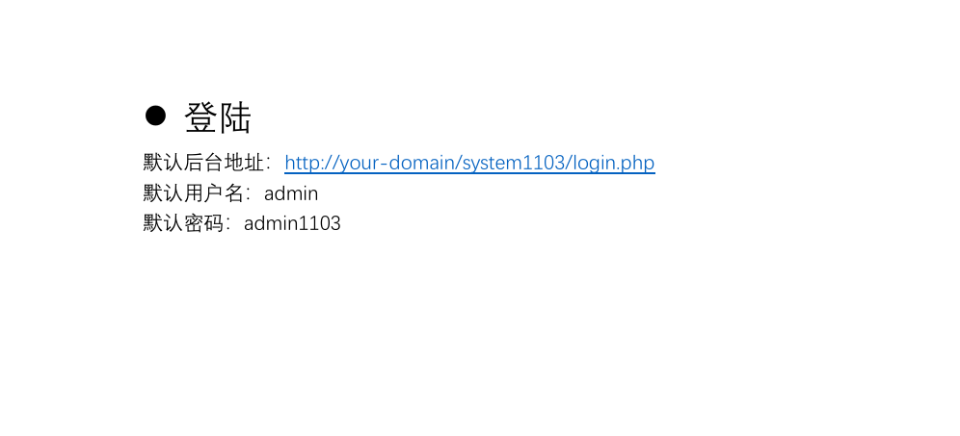Screen dimensions: 960x436
Task: Click the colon after 默认后台地址
Action: 269,164
